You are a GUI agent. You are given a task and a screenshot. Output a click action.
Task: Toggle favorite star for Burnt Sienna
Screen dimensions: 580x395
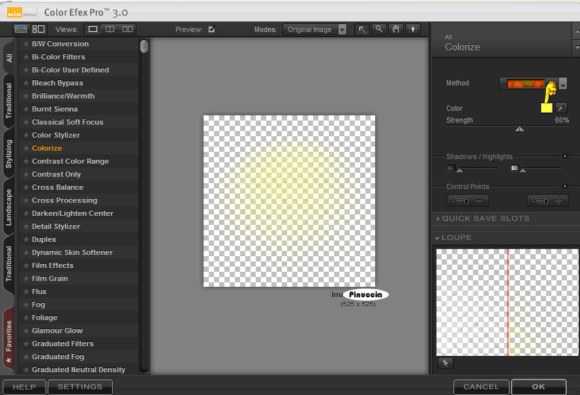pyautogui.click(x=26, y=109)
